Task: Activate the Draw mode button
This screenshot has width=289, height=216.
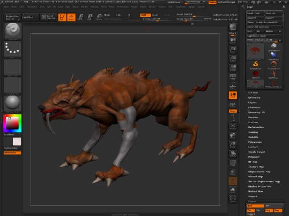Action: (71, 17)
